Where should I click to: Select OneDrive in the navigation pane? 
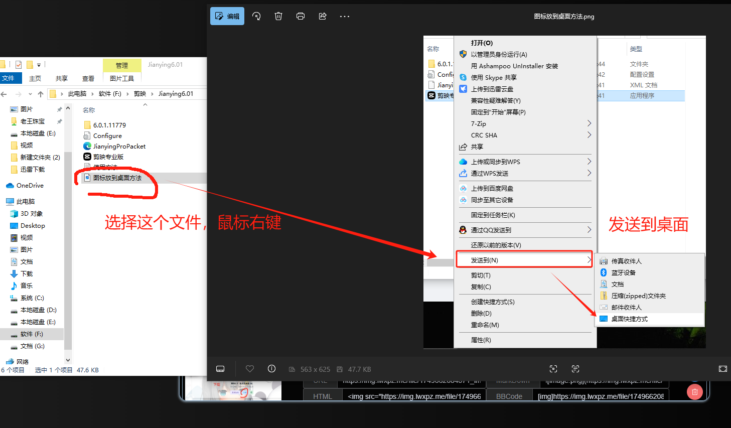tap(30, 185)
